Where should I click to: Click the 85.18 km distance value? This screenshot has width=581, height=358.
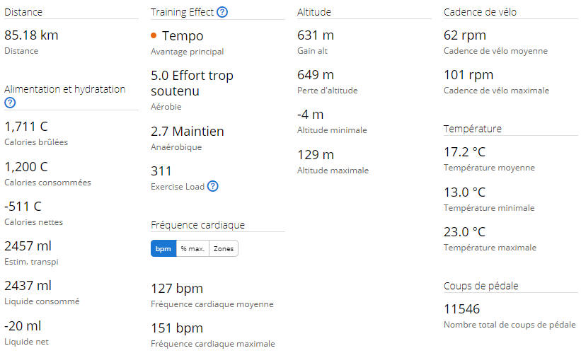tap(32, 35)
